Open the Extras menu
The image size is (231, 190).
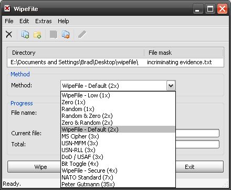click(44, 21)
